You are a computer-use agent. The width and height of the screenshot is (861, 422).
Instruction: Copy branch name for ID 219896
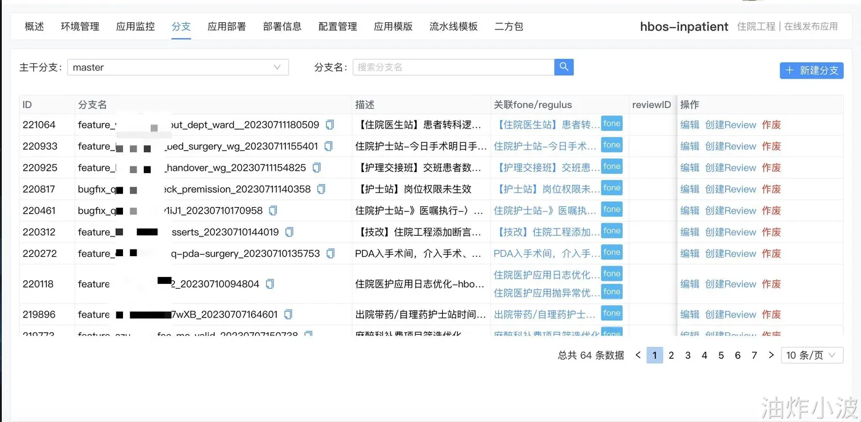(288, 315)
